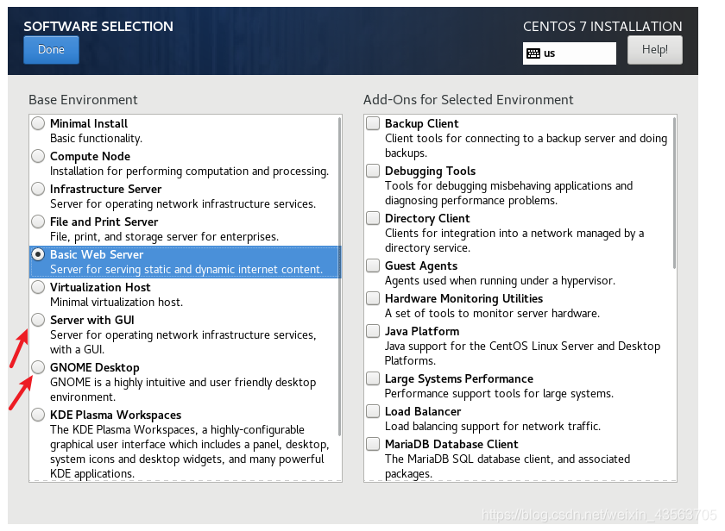The height and width of the screenshot is (531, 725).
Task: Enable the Backup Client checkbox
Action: (373, 123)
